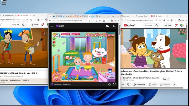Like the Annie and Ben video (727)

[123, 85]
